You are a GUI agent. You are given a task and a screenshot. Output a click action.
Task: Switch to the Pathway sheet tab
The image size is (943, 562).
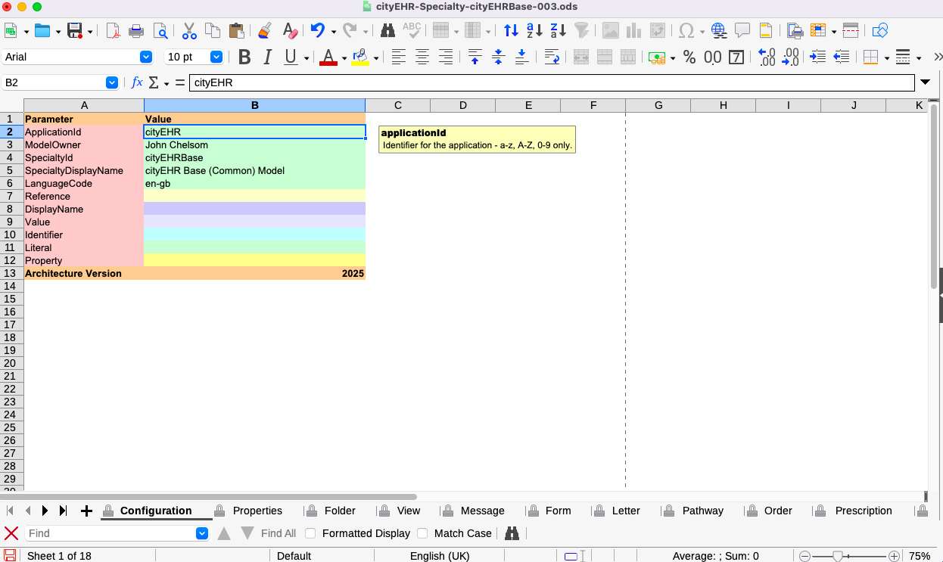pyautogui.click(x=702, y=511)
